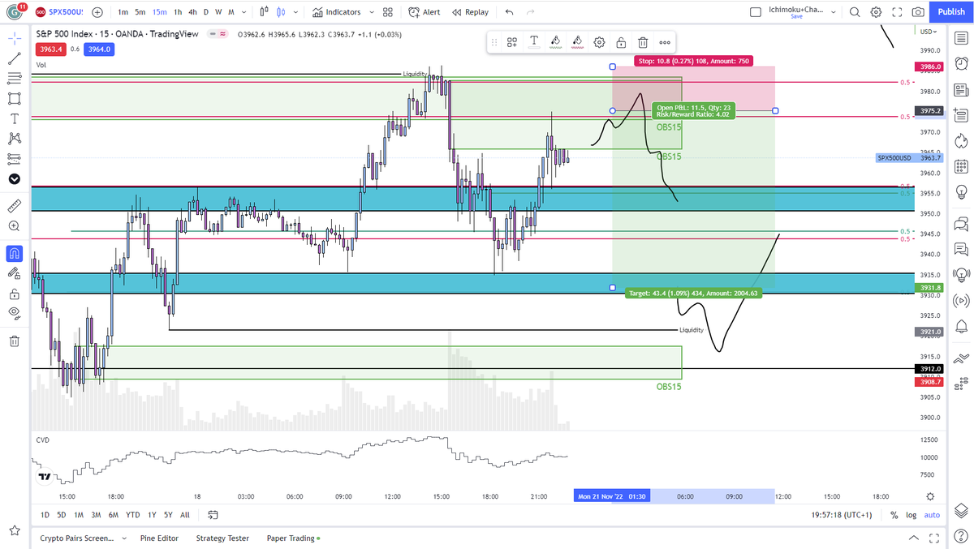Add symbol with compare plus button
The height and width of the screenshot is (549, 974).
pos(97,12)
